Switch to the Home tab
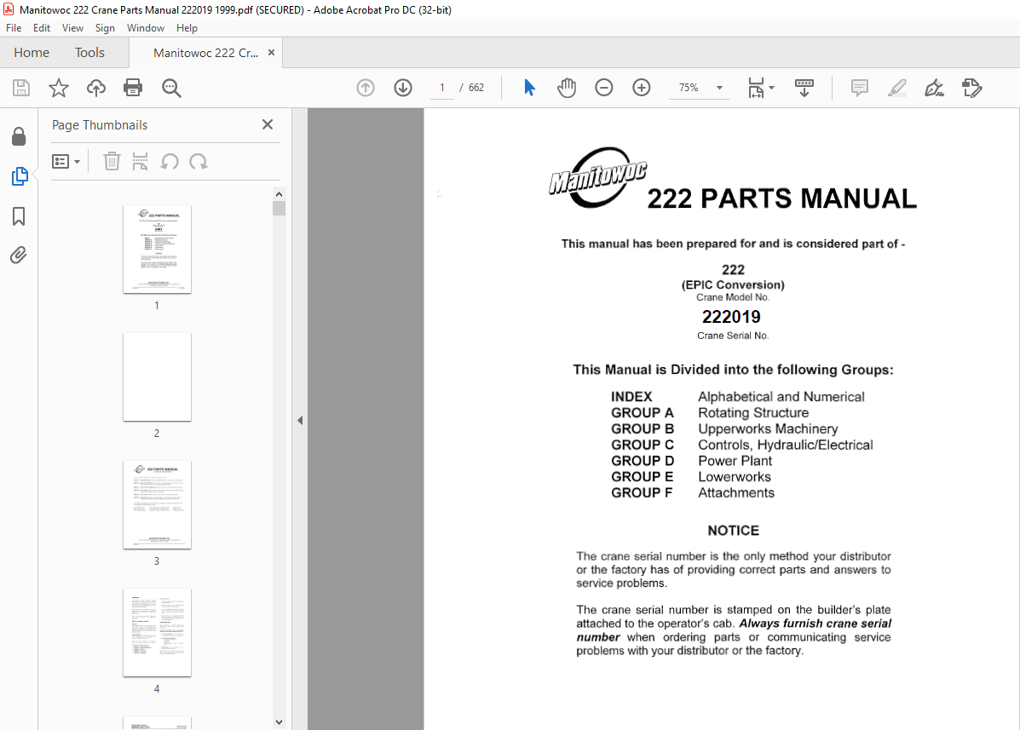 tap(32, 53)
